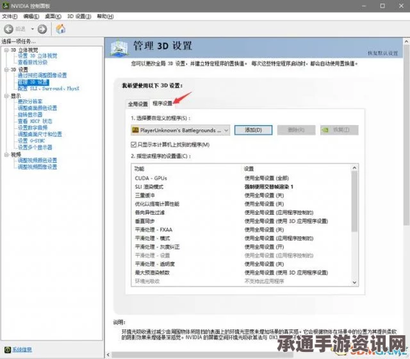This screenshot has height=359, width=410.
Task: Click the CUDA - GPUs setting row
Action: [242, 178]
